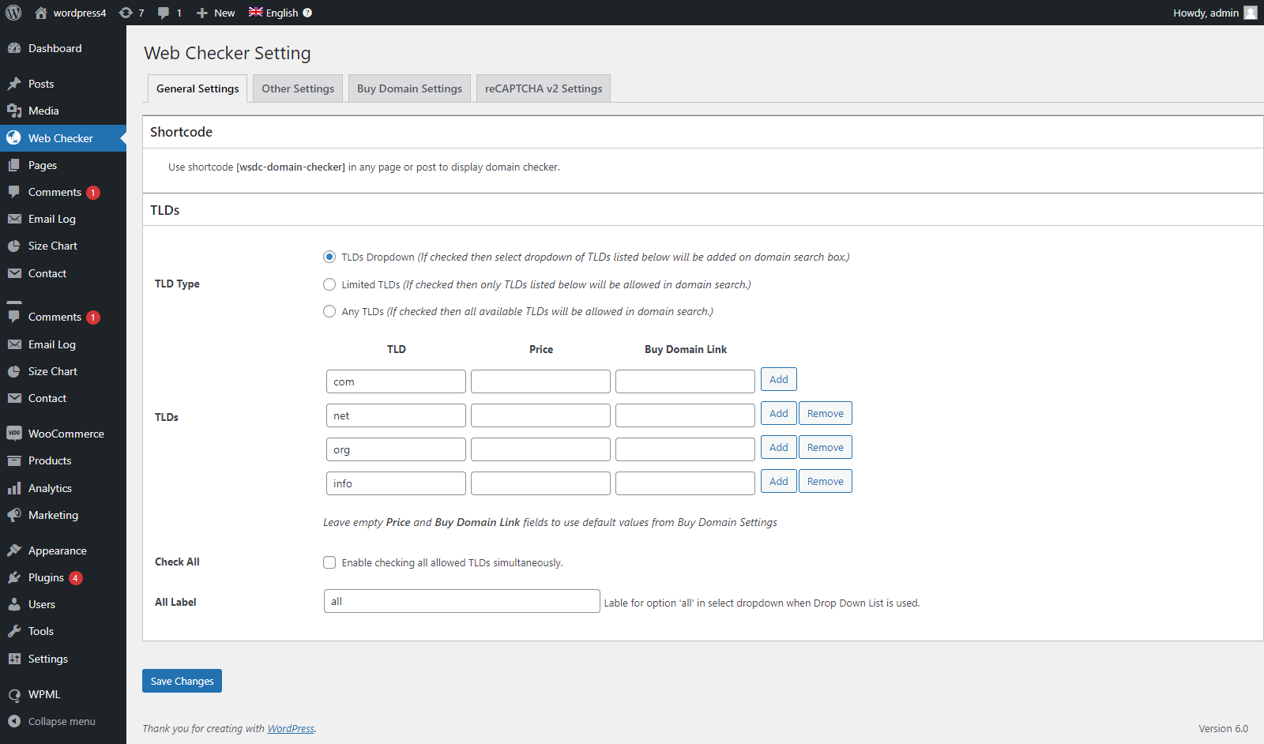Click the admin avatar icon
The image size is (1264, 744).
tap(1251, 13)
